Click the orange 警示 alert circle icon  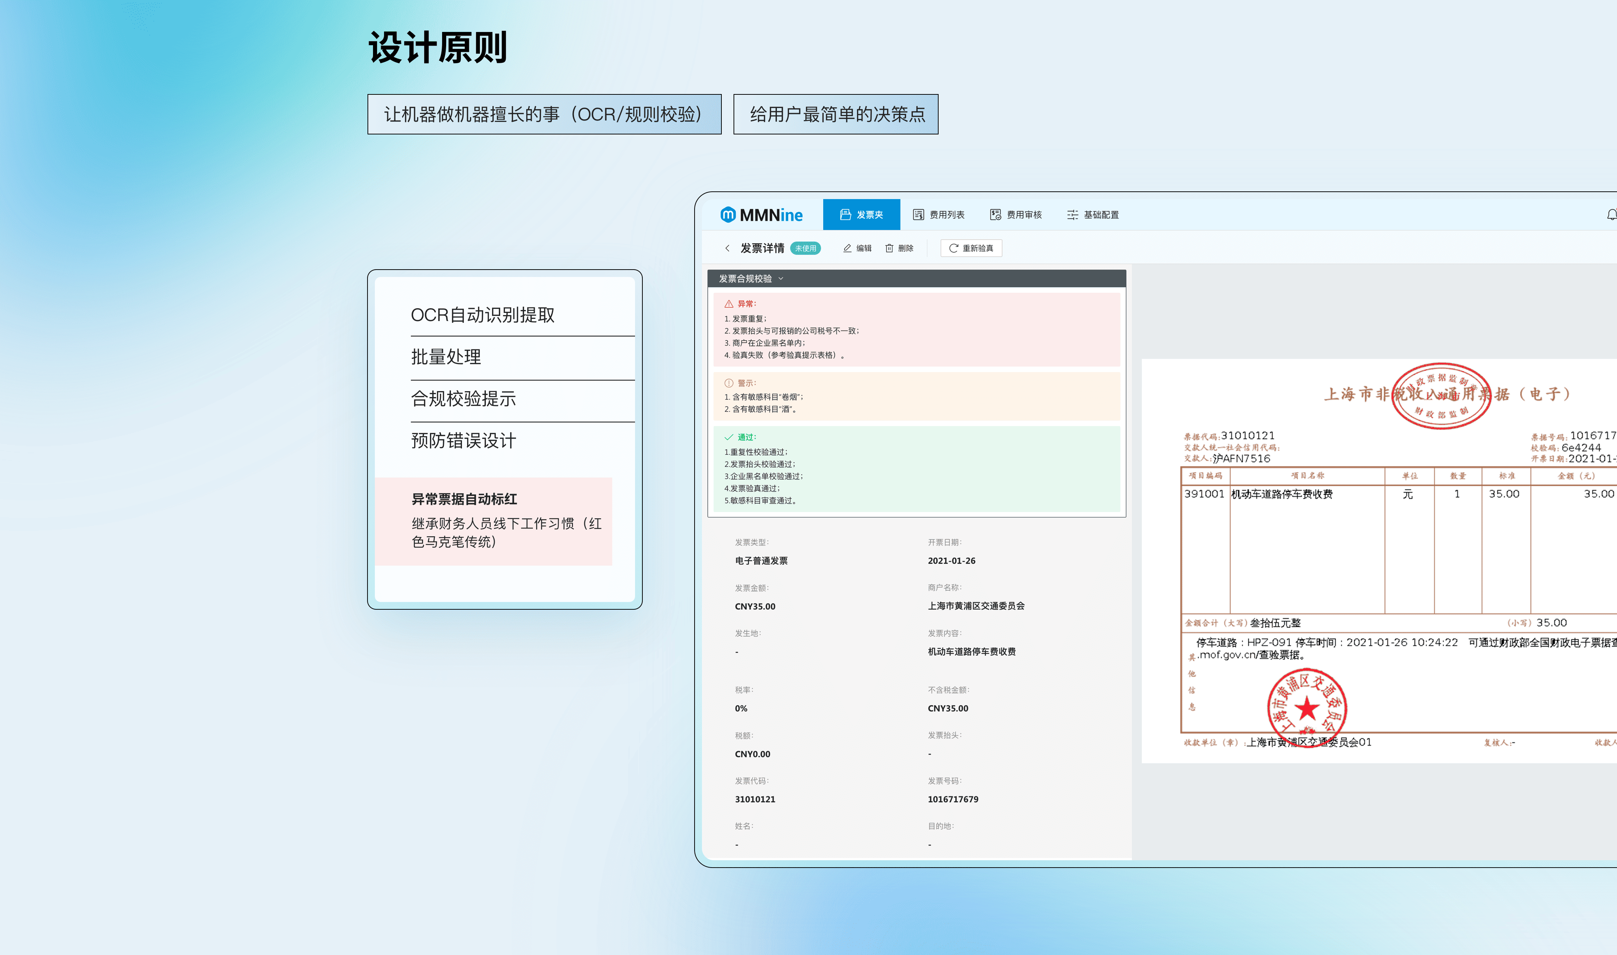pos(729,383)
